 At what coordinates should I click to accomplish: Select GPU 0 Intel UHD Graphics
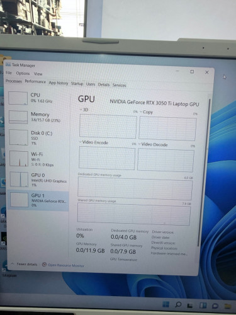click(x=39, y=180)
